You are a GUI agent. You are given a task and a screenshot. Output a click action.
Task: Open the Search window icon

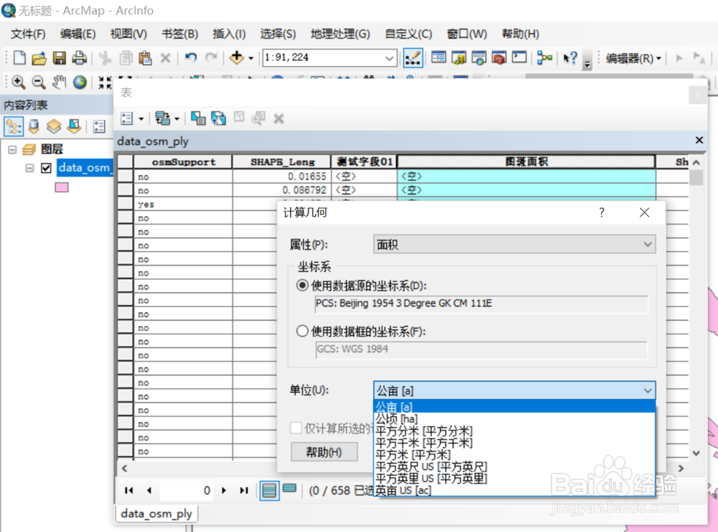479,57
